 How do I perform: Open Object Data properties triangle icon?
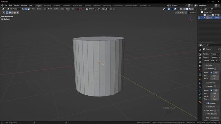(x=200, y=98)
